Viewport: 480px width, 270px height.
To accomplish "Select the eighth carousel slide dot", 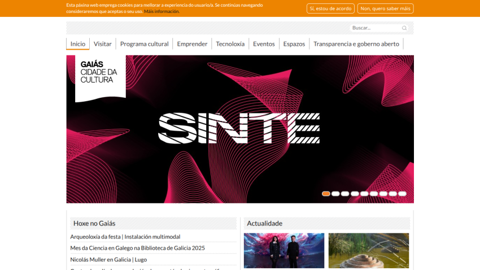I will (393, 194).
